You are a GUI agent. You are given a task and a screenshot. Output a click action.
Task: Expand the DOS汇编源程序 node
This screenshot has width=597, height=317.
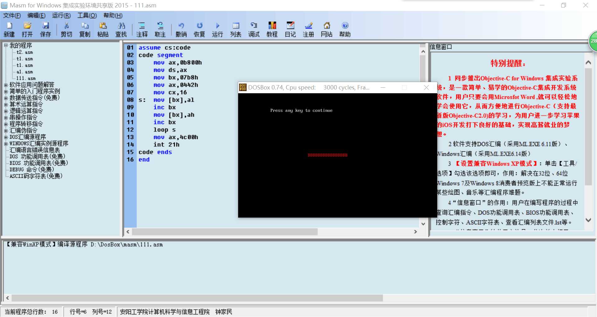(6, 137)
